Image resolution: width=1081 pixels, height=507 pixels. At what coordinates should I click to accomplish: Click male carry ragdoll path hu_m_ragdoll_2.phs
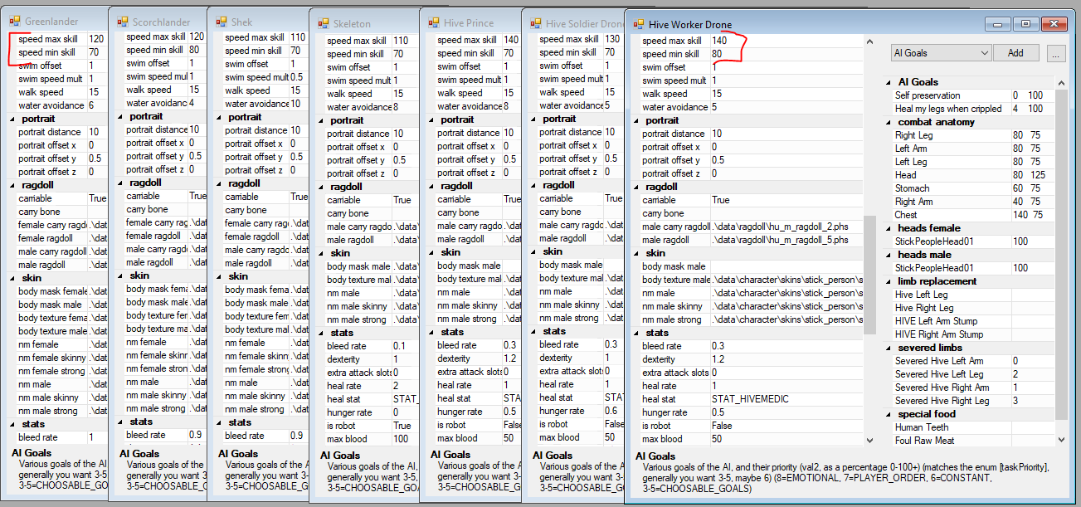(786, 227)
